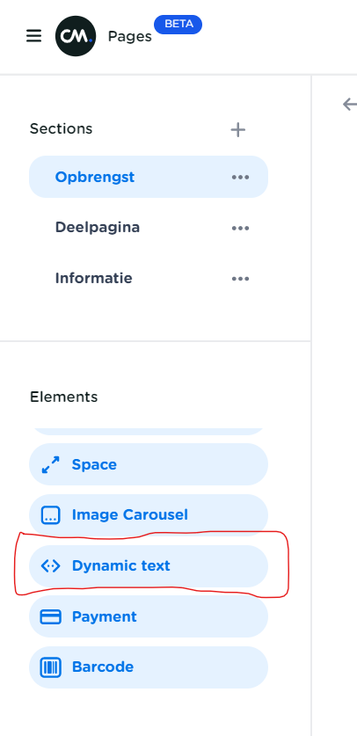The height and width of the screenshot is (736, 357).
Task: Add a Dynamic text element
Action: [x=149, y=566]
